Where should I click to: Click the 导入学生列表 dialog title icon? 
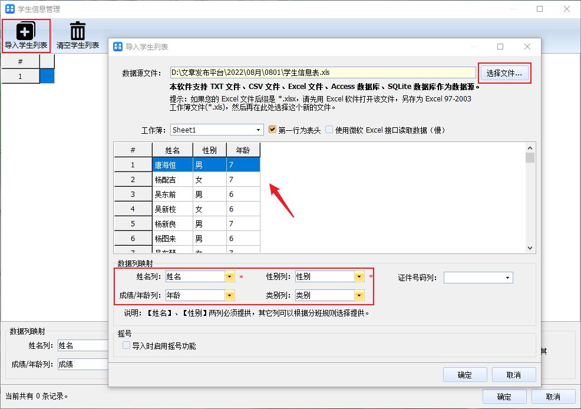117,47
